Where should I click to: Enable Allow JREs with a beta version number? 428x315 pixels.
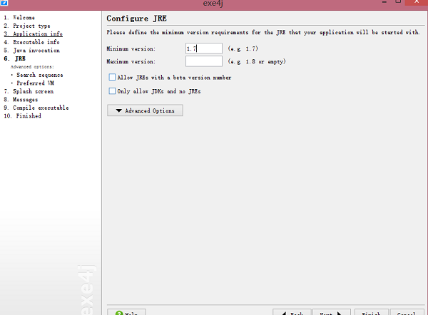112,77
